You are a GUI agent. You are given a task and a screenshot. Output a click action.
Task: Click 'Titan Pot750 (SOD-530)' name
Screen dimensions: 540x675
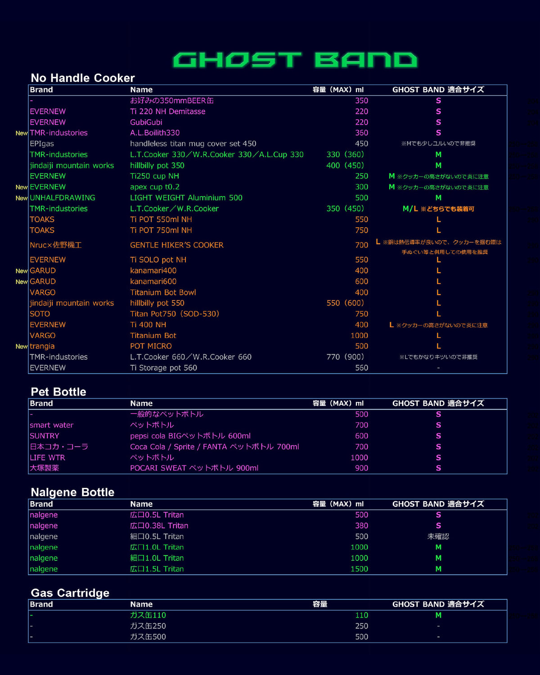click(x=175, y=314)
